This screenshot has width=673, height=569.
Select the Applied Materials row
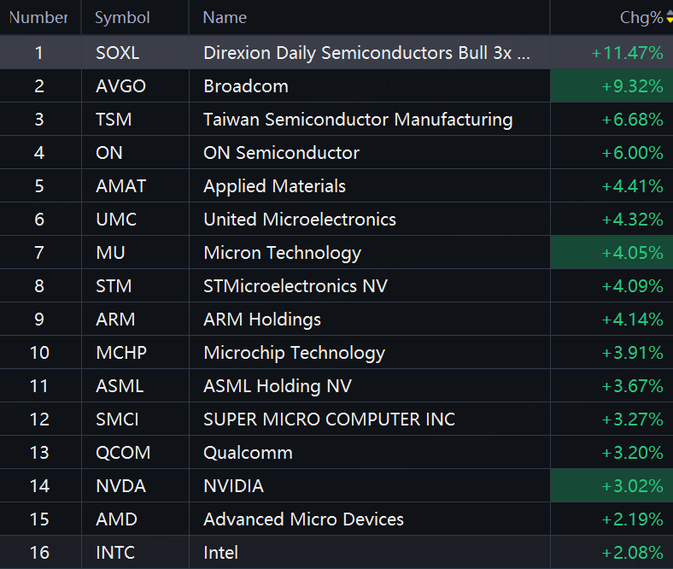point(336,186)
